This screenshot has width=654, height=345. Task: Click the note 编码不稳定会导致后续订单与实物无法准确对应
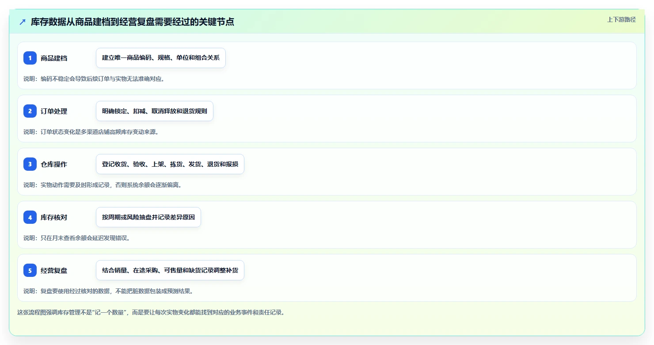point(94,79)
